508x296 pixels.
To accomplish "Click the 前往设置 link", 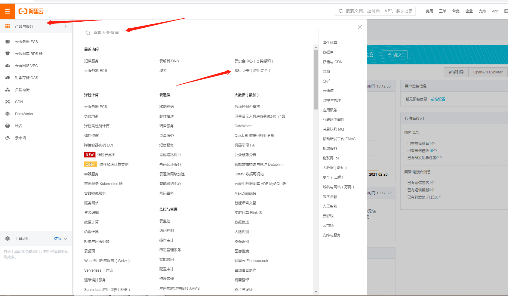I will [x=438, y=99].
